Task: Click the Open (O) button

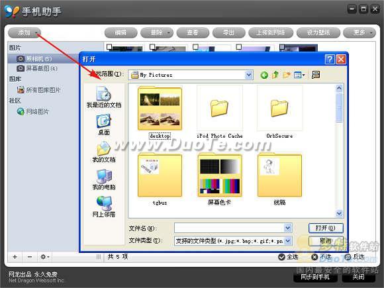Action: [x=326, y=228]
